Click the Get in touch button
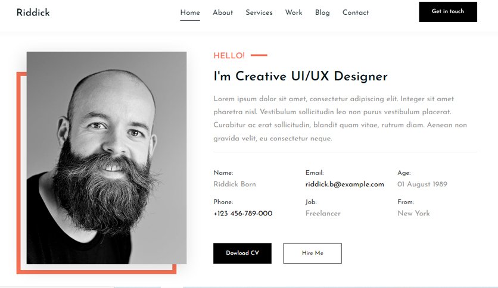This screenshot has width=498, height=288. 448,12
